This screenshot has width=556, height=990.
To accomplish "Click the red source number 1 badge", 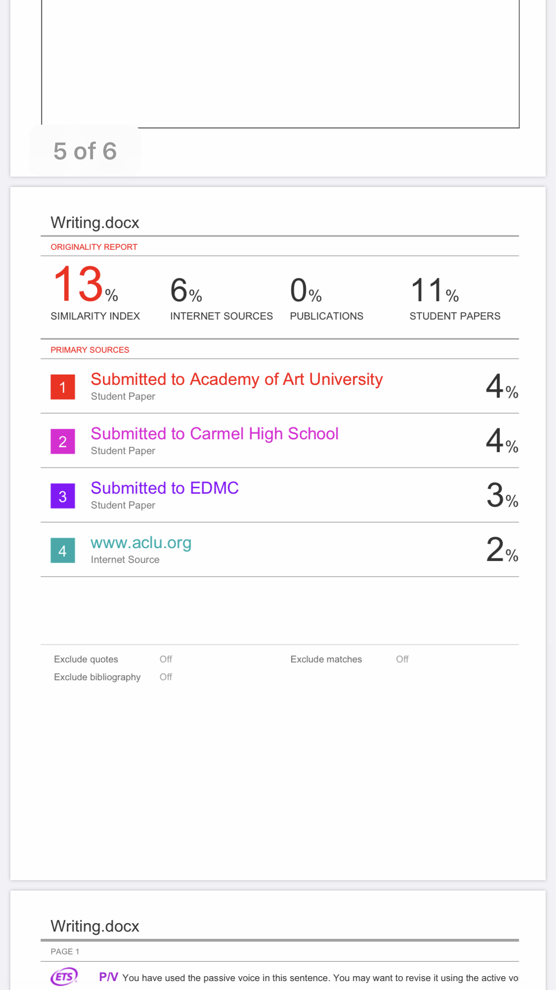I will [63, 387].
